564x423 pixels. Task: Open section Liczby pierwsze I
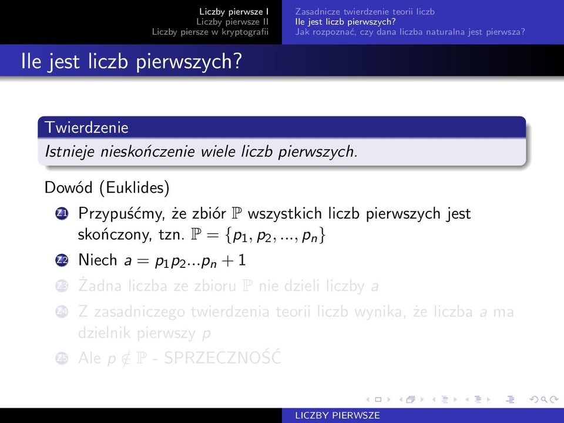(234, 12)
